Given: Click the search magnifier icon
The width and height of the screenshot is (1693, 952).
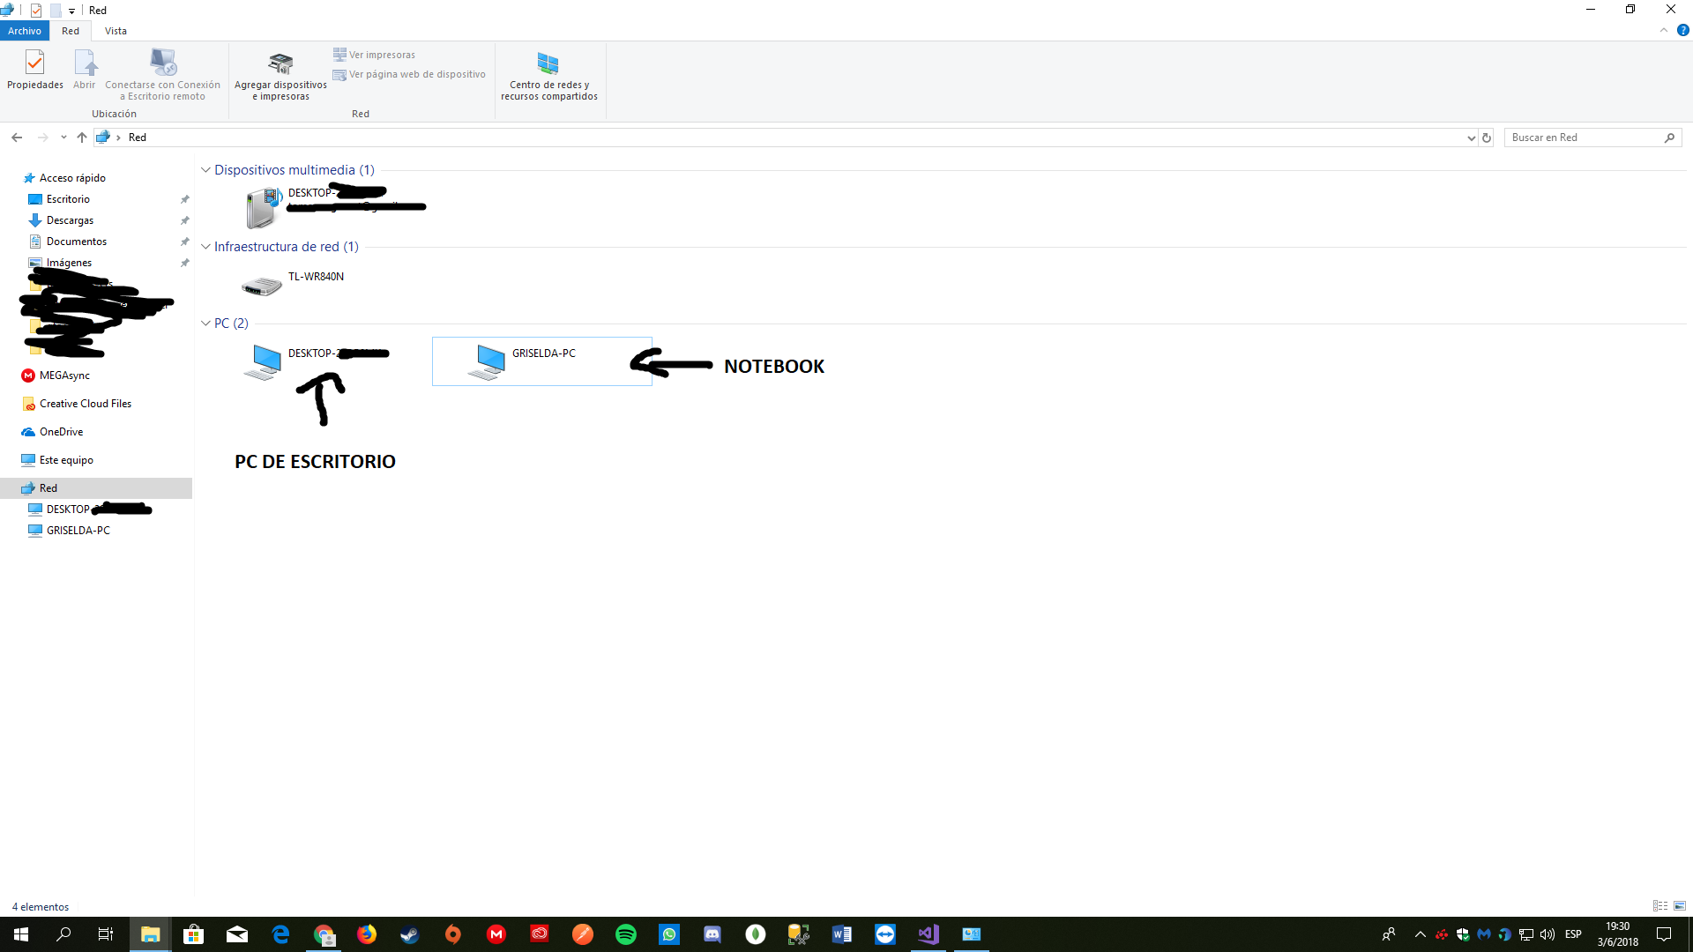Looking at the screenshot, I should [1669, 138].
